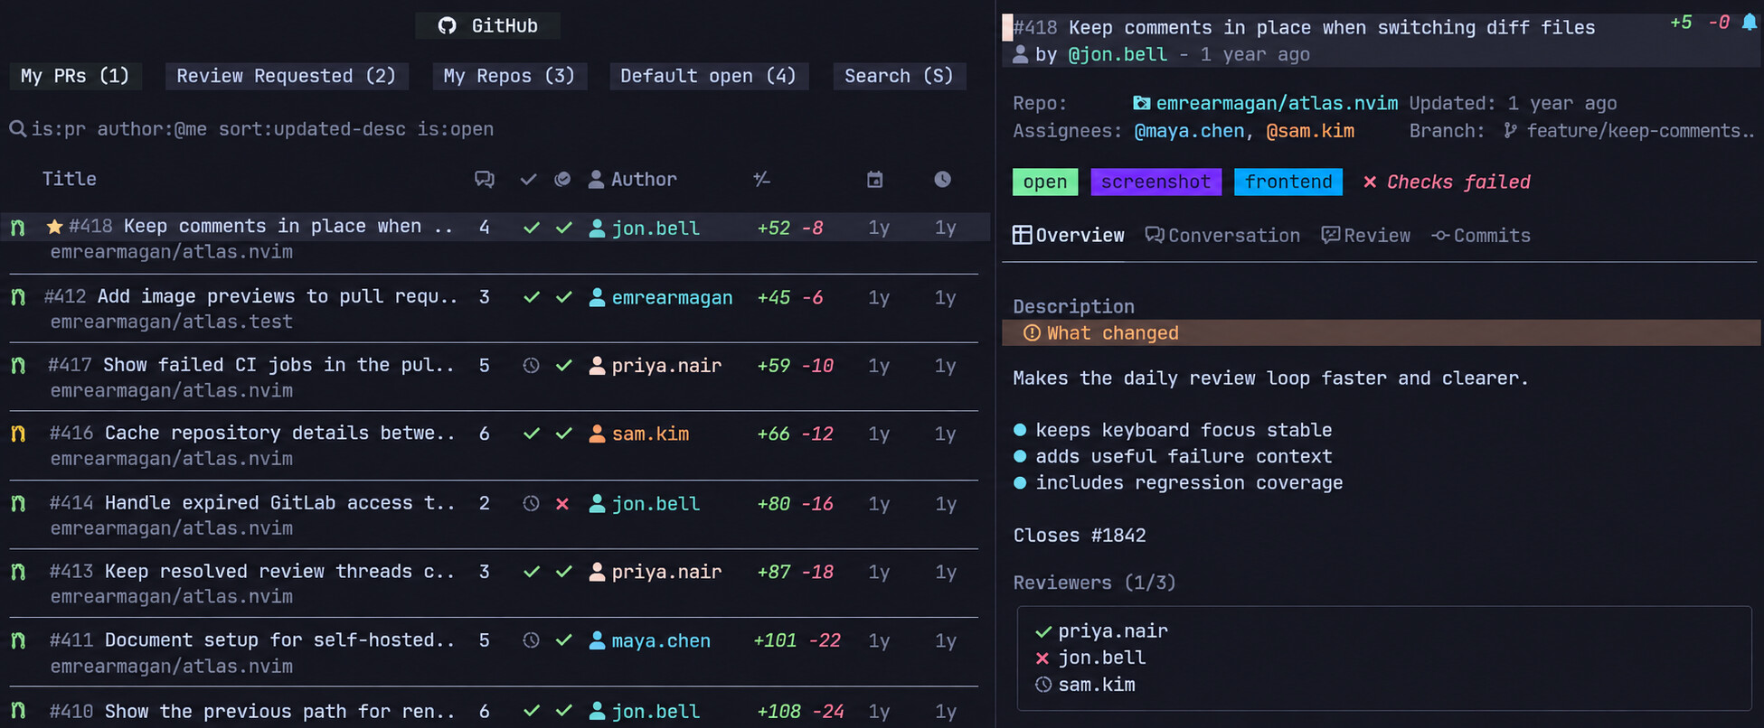Screen dimensions: 1764x728
Task: Open the Default open (4) tab
Action: click(708, 76)
